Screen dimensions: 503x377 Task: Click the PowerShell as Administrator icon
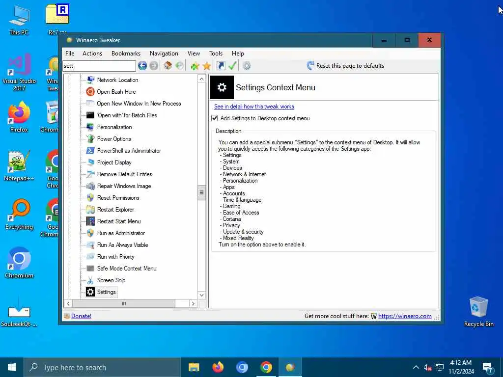pyautogui.click(x=90, y=151)
